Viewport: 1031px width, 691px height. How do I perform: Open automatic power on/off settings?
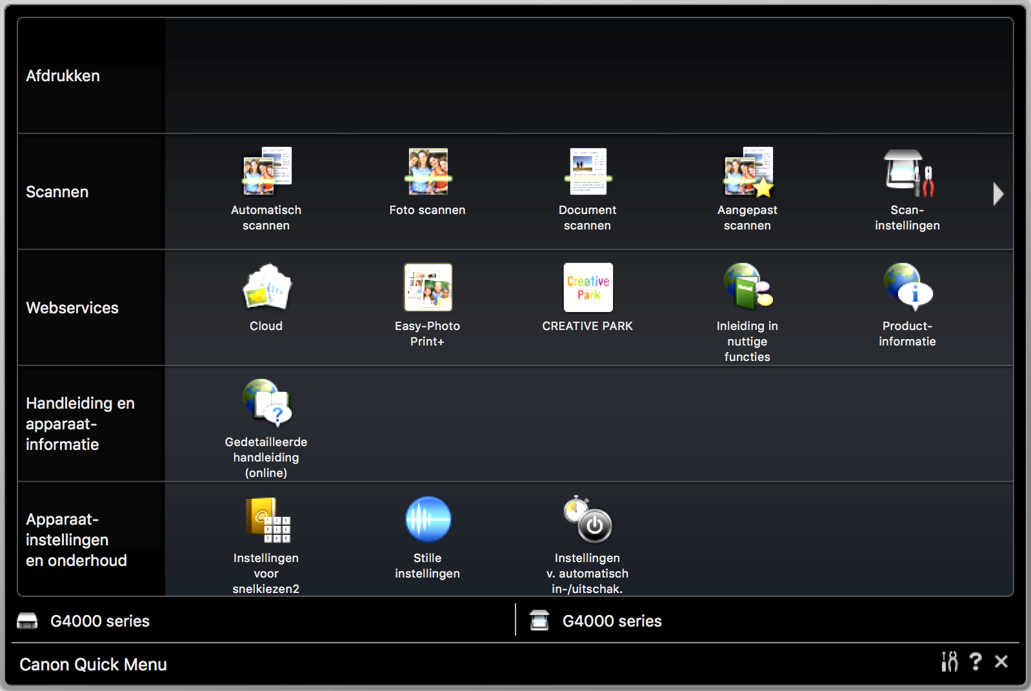587,520
